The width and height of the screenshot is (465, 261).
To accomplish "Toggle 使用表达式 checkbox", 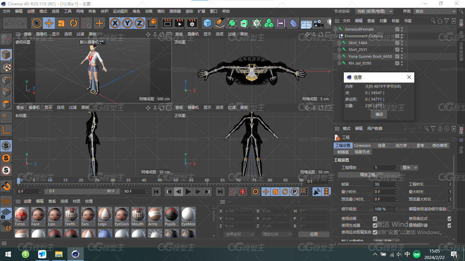I will [x=449, y=219].
